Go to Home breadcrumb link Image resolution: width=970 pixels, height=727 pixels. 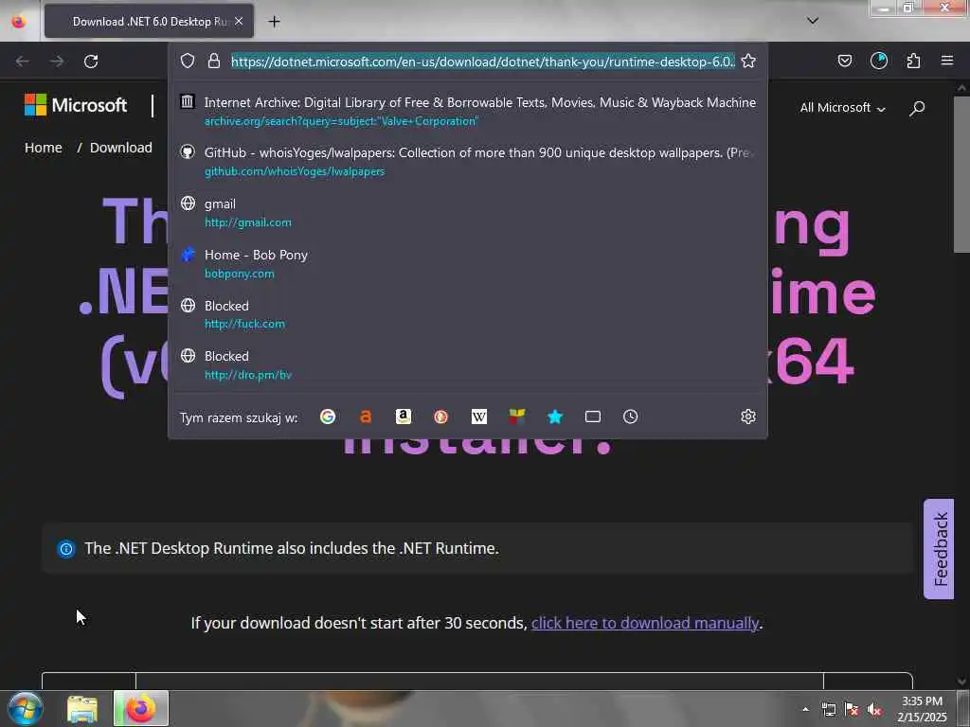point(44,148)
